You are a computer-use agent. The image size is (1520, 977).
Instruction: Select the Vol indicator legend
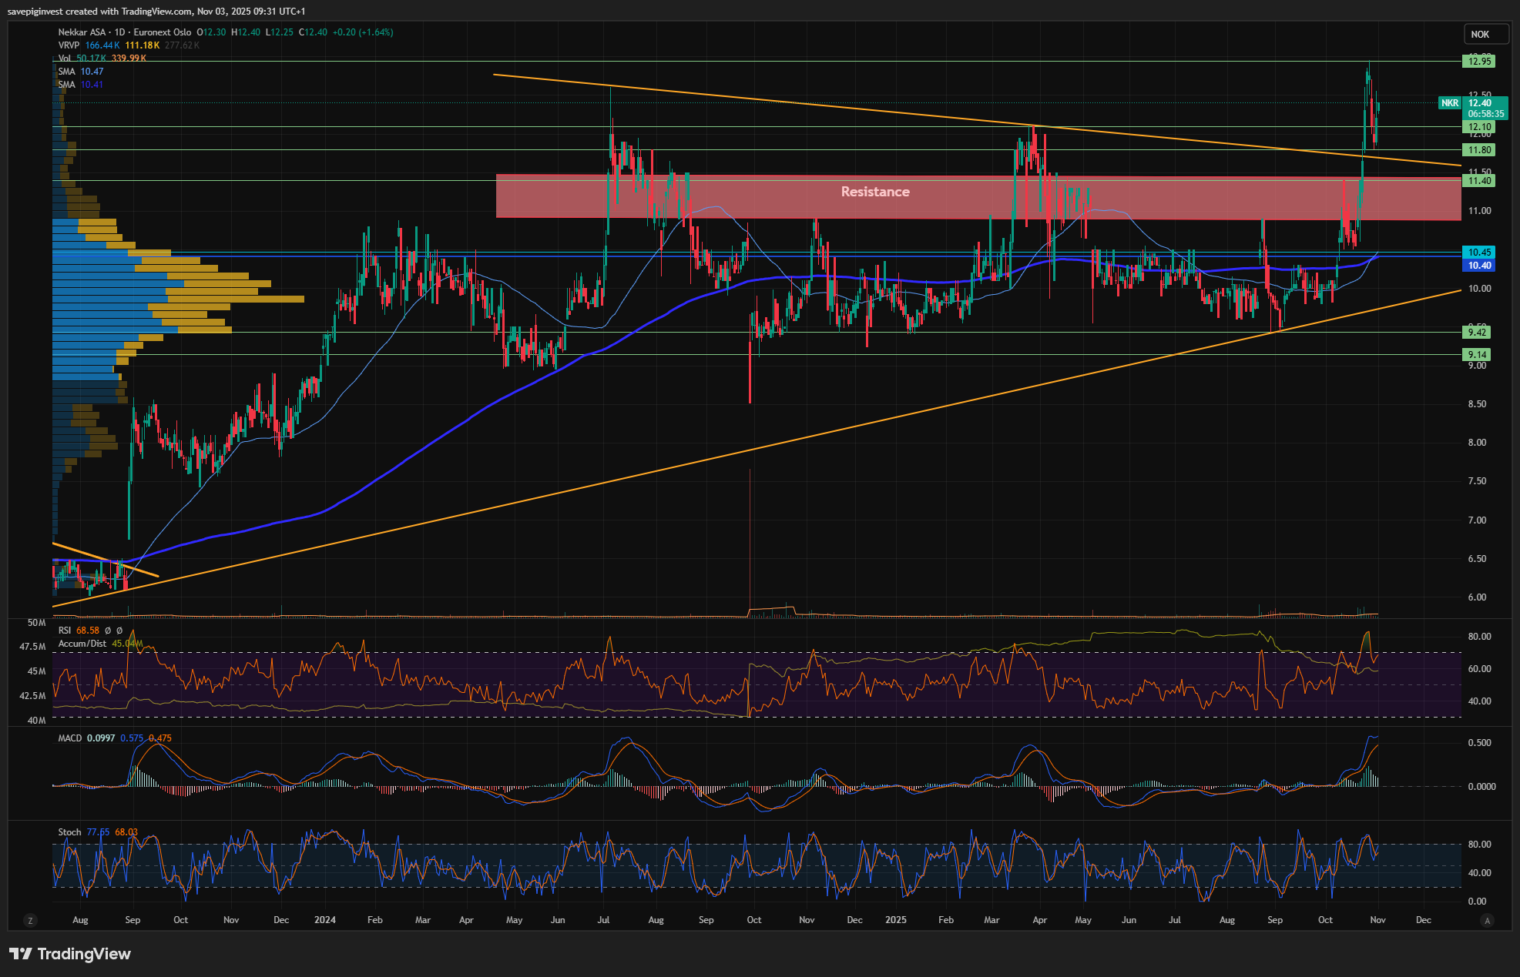[65, 59]
